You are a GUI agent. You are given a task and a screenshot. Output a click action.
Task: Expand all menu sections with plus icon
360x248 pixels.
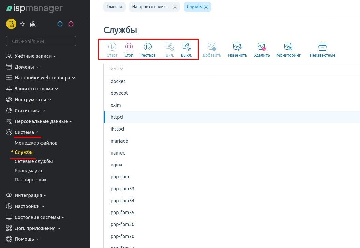click(x=60, y=24)
